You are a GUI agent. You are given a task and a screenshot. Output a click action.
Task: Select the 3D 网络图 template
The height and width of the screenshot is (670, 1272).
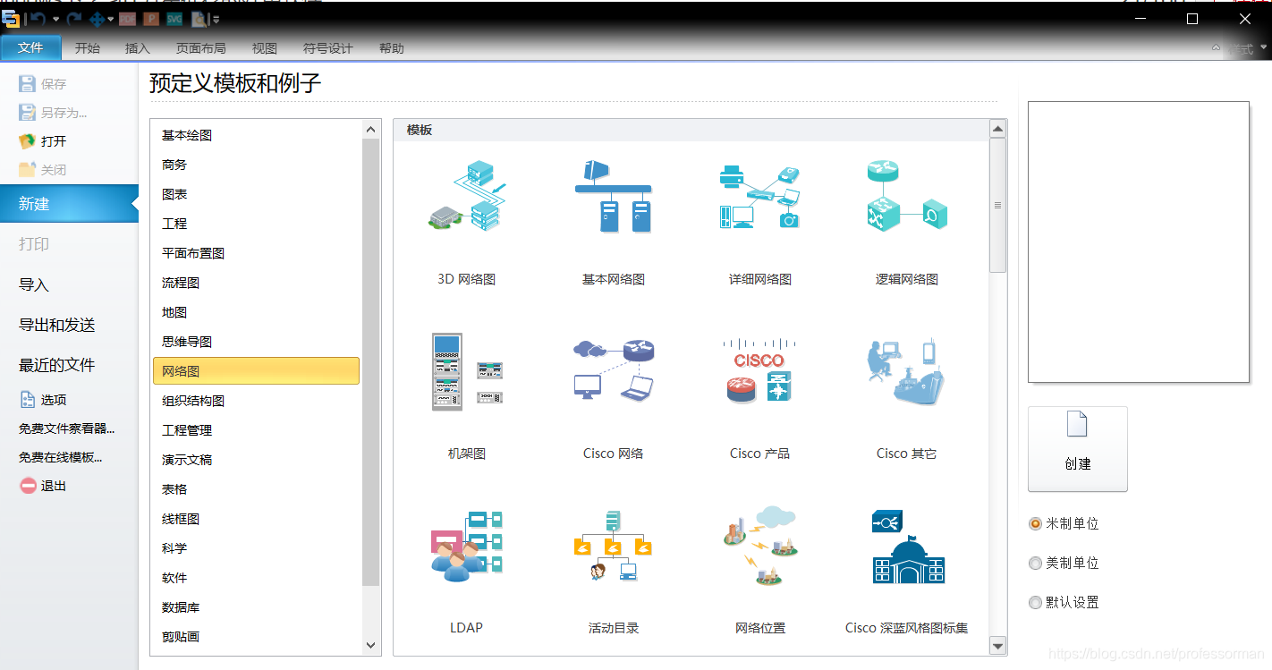pos(466,223)
